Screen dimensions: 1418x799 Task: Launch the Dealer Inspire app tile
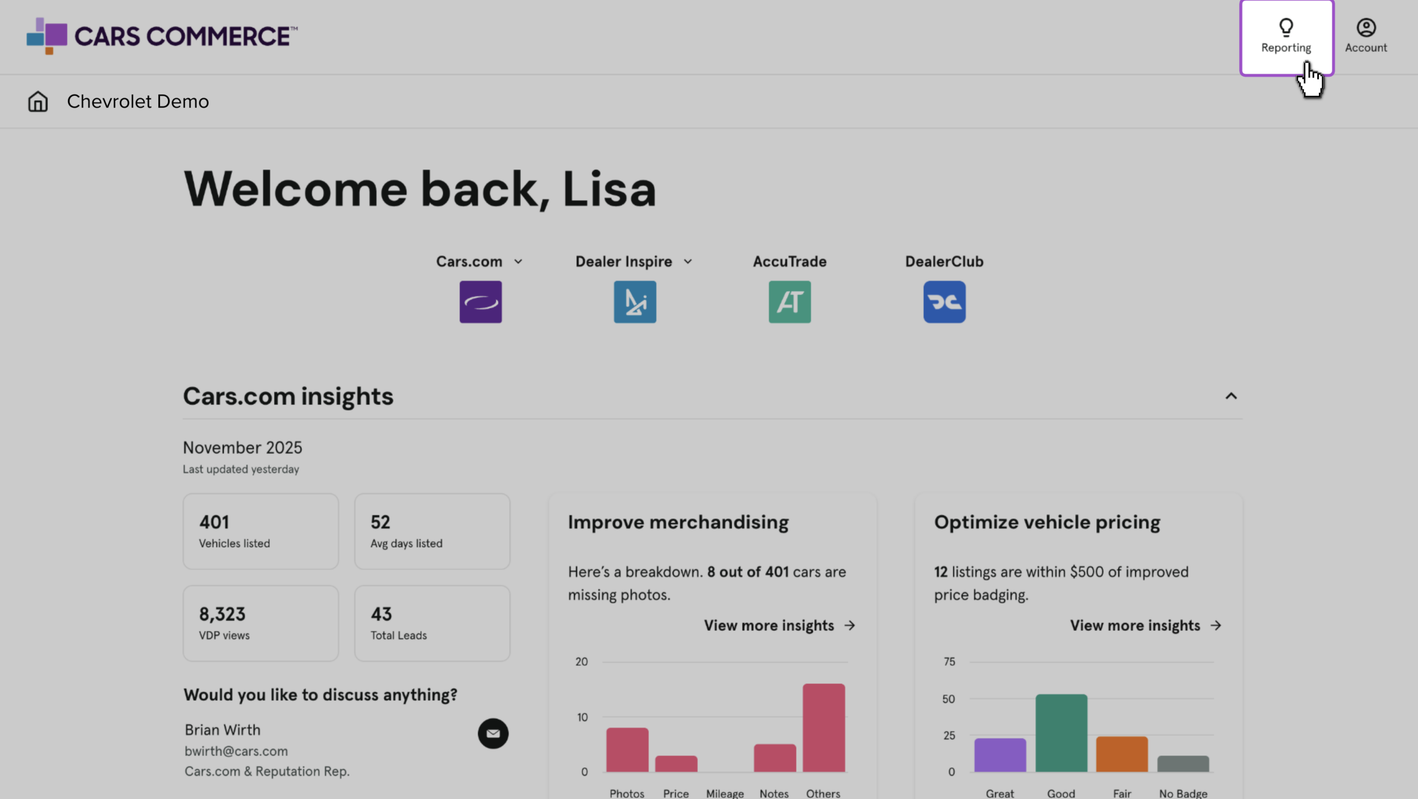coord(635,302)
